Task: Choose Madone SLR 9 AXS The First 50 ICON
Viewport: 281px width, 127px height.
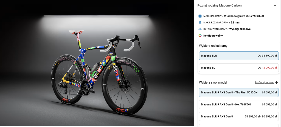Action: (239, 92)
